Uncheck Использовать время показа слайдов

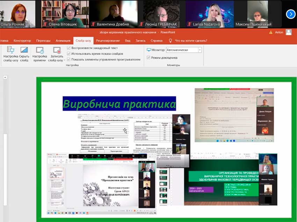pos(69,54)
